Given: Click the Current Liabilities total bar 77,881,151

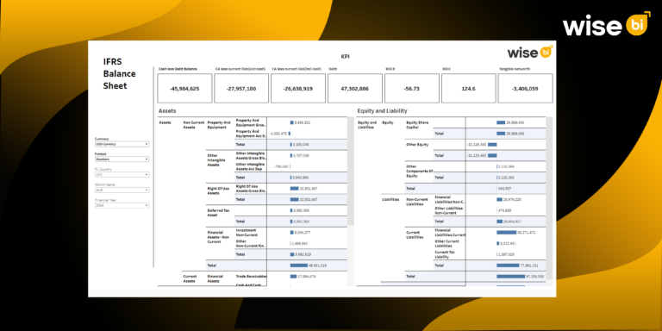Looking at the screenshot, I should tap(508, 265).
